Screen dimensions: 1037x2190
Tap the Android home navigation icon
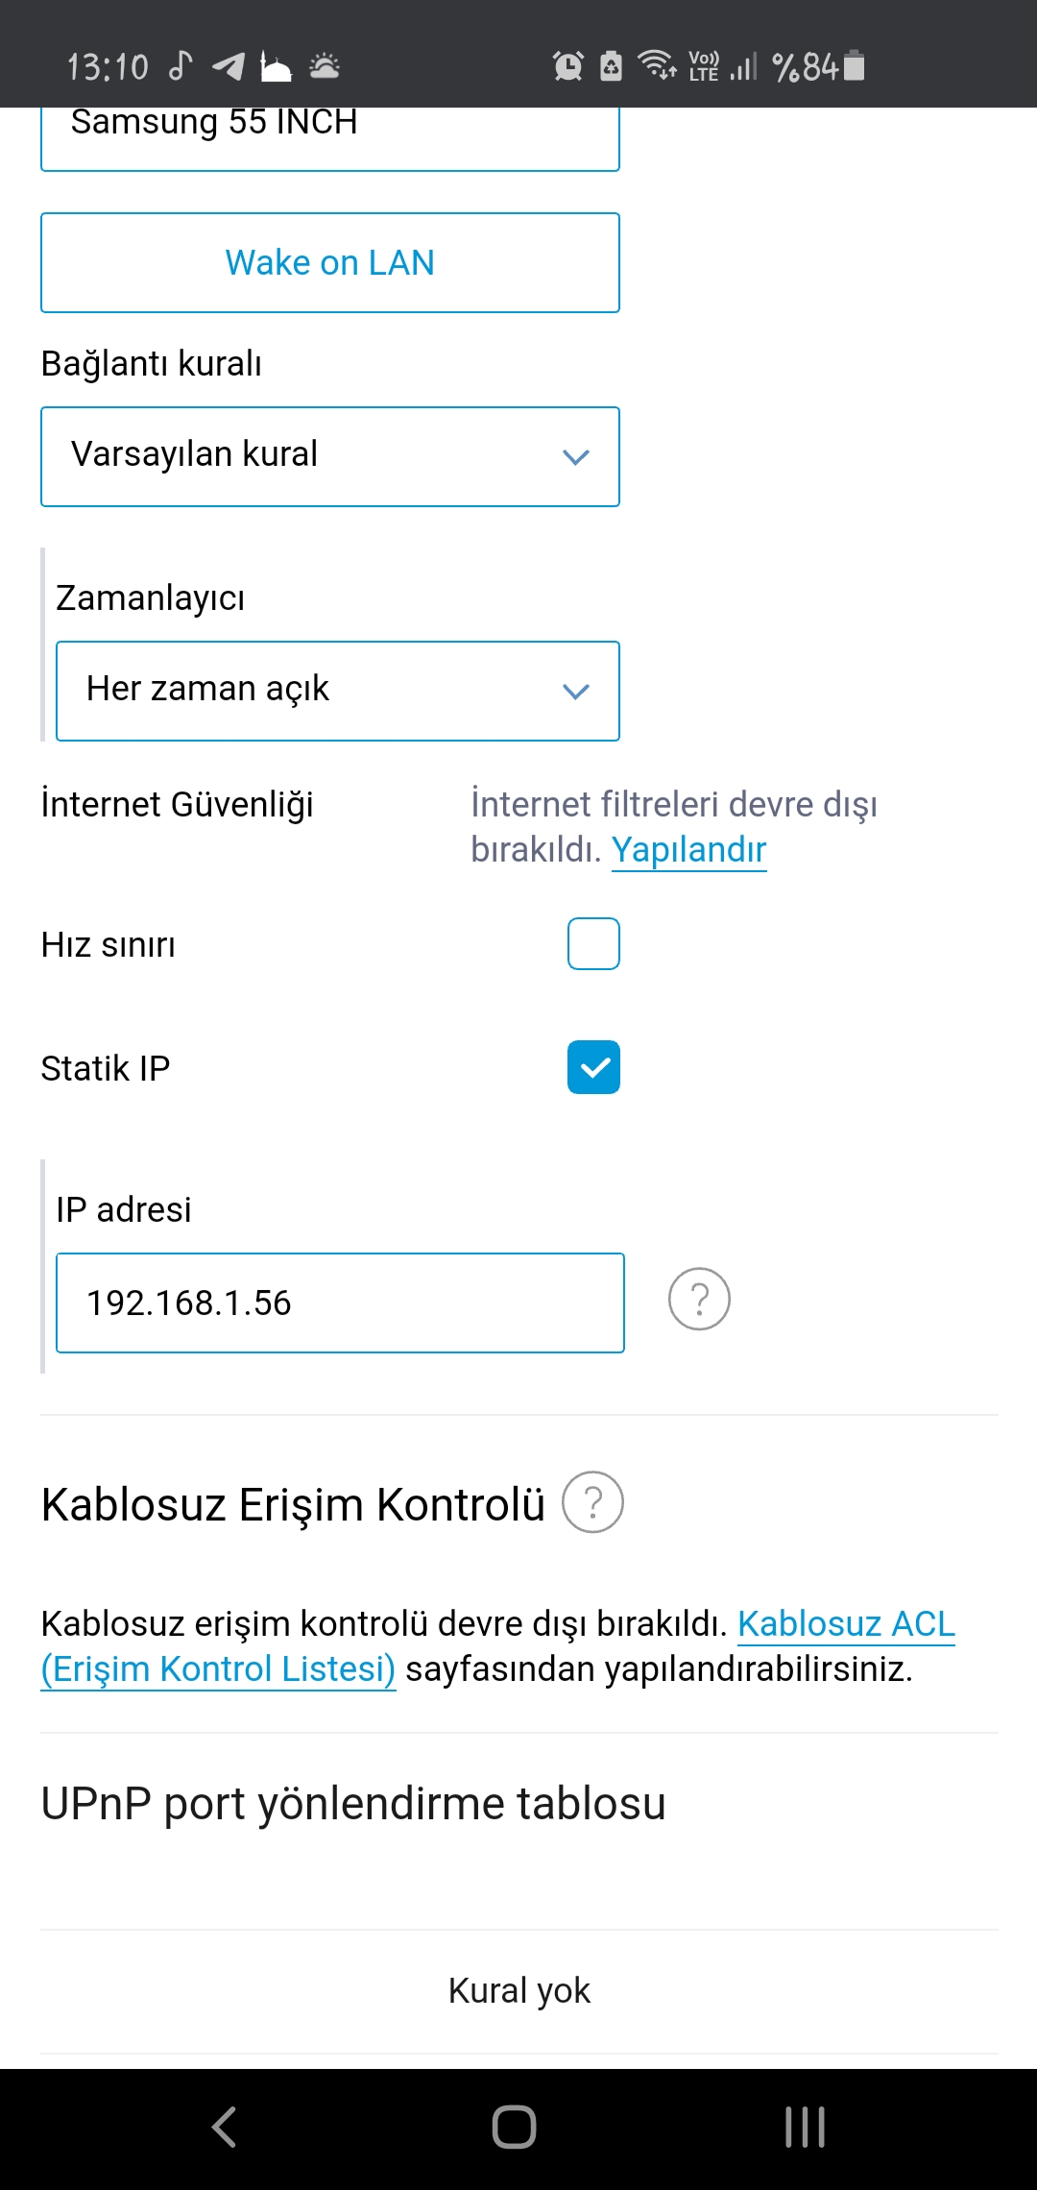tap(514, 2127)
